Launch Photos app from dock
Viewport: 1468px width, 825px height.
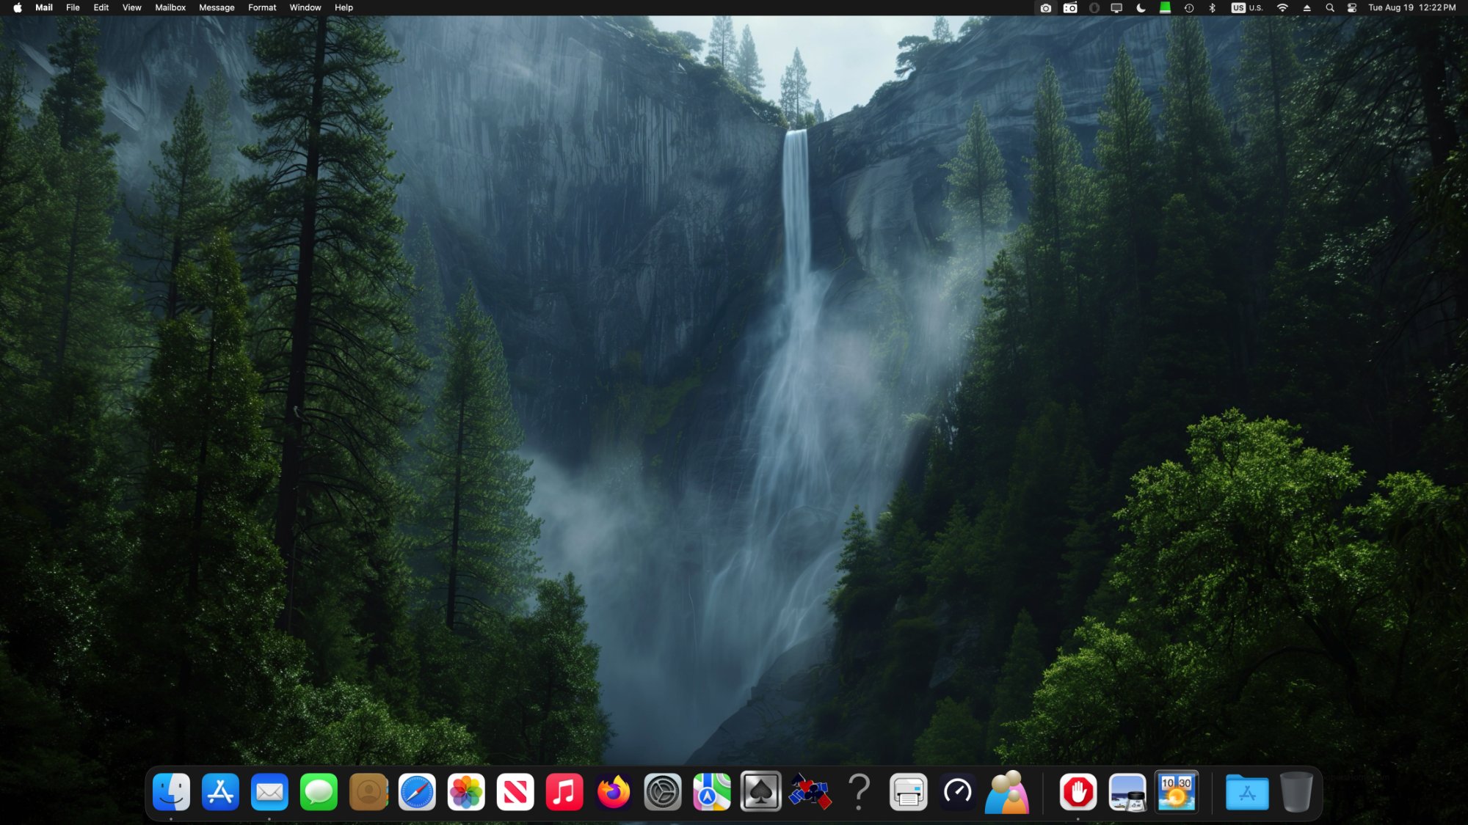(x=466, y=792)
